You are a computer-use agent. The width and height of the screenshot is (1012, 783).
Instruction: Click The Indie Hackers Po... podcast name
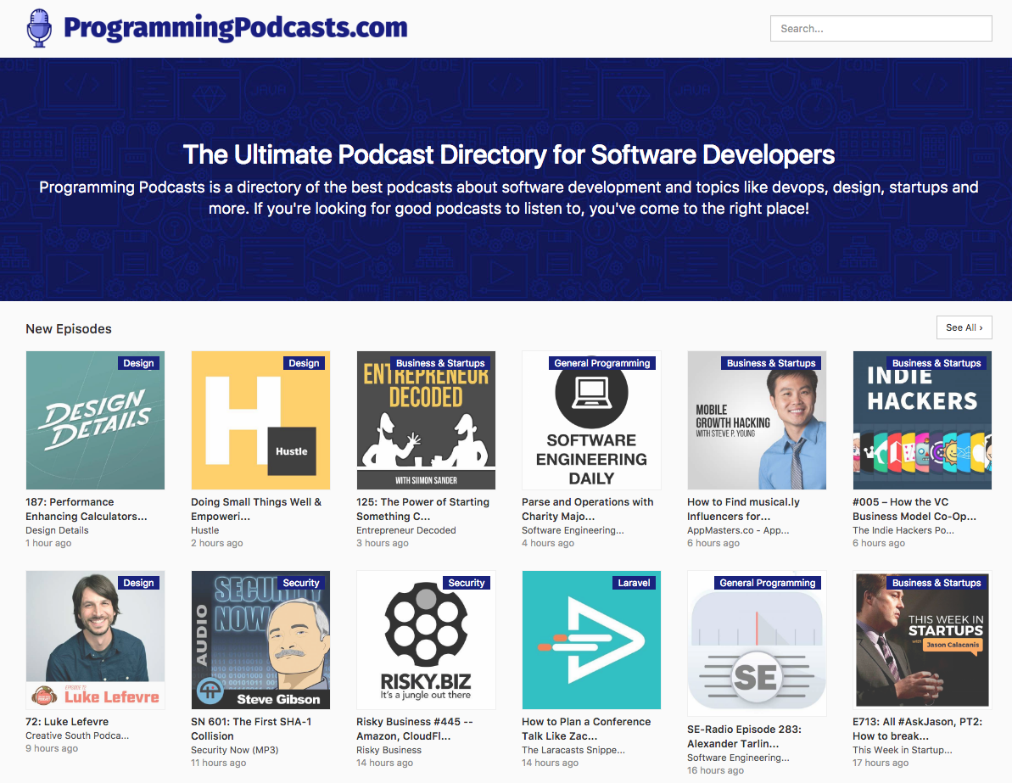[903, 530]
